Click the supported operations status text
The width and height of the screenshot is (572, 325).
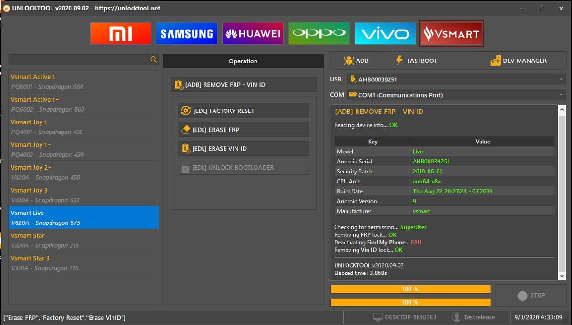click(x=65, y=318)
